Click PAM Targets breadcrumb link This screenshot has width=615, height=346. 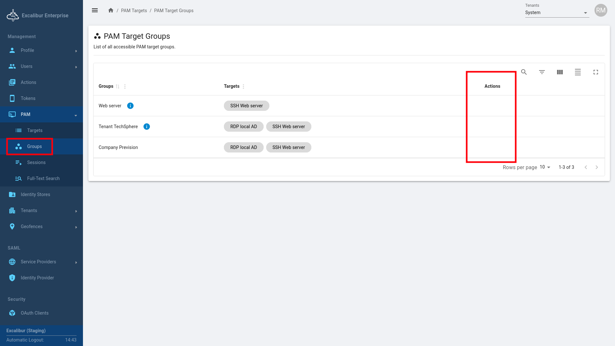(x=134, y=11)
